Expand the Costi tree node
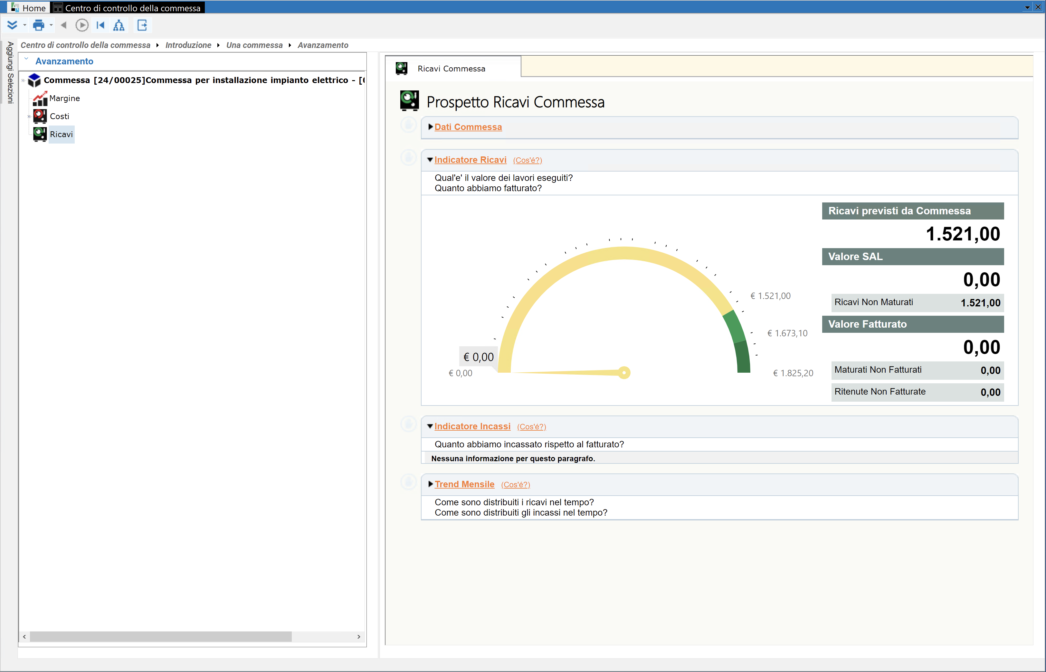This screenshot has height=672, width=1046. coord(29,117)
